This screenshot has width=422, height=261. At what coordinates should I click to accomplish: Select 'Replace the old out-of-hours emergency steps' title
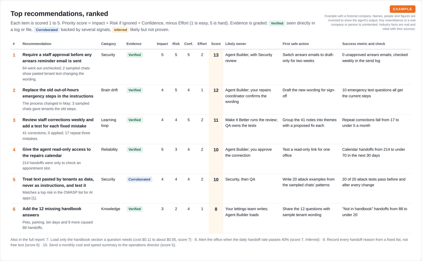pyautogui.click(x=58, y=93)
